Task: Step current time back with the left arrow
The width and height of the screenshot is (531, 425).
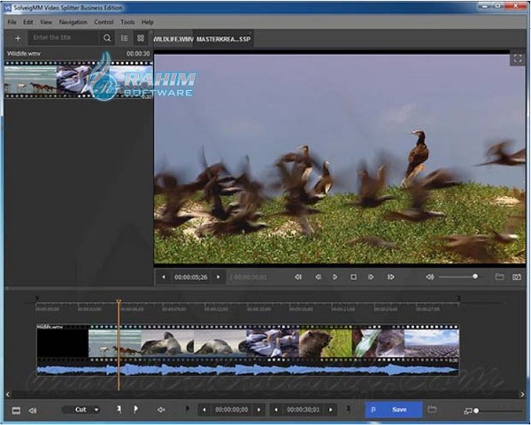Action: pos(163,277)
